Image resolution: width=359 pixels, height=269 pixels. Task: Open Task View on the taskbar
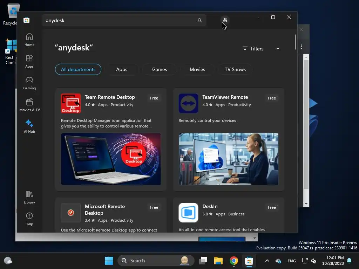coord(203,261)
